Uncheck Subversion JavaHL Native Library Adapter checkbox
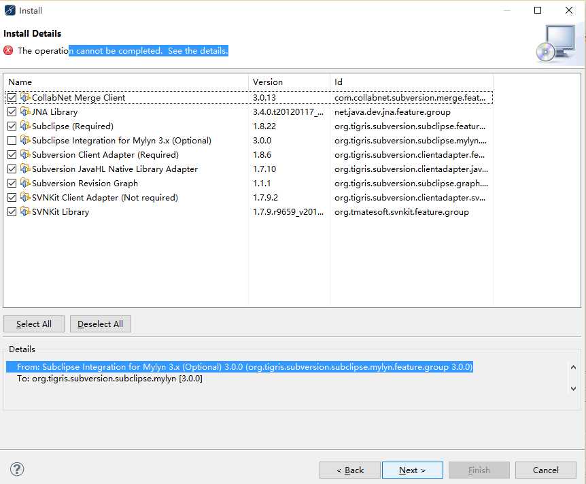The height and width of the screenshot is (484, 586). pos(12,169)
